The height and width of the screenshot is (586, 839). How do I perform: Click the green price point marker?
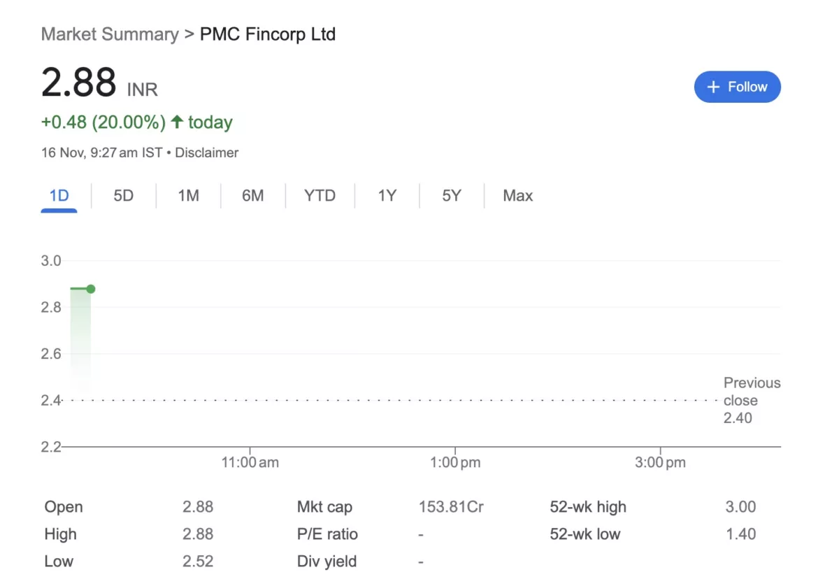91,289
